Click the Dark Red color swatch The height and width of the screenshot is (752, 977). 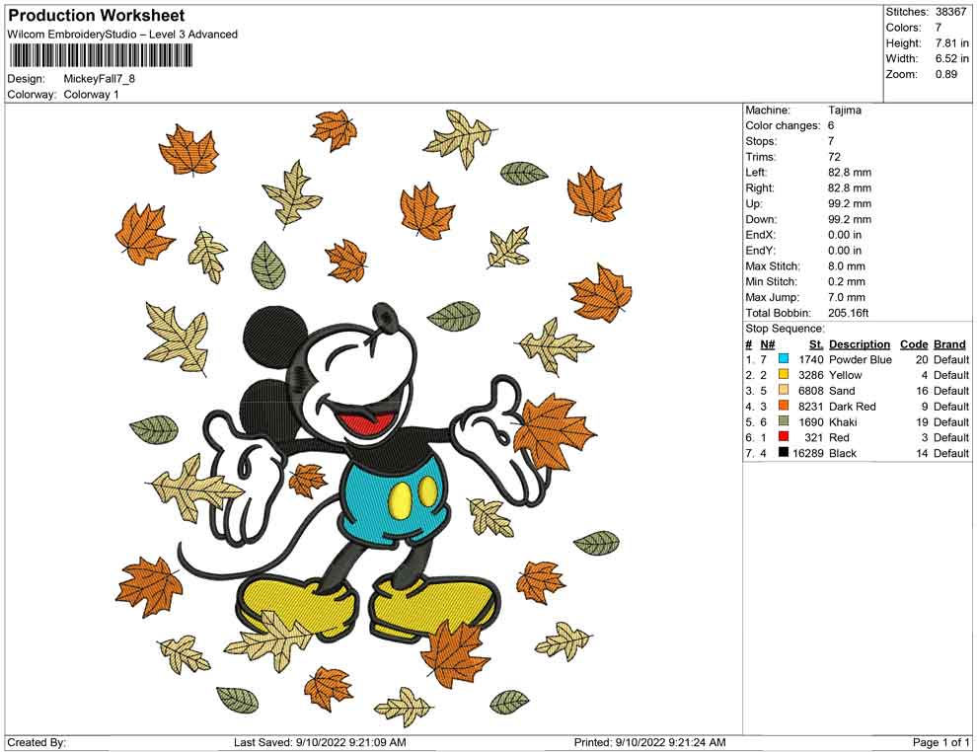(x=784, y=406)
